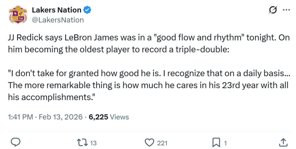Click the reply speech bubble icon

[x=16, y=142]
